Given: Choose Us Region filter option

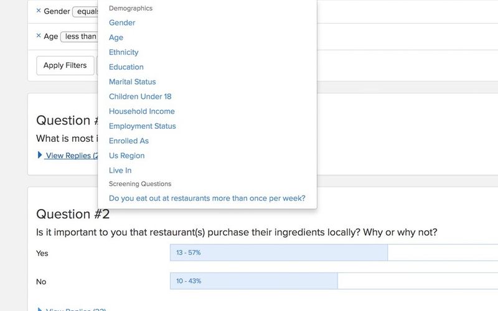Looking at the screenshot, I should [127, 155].
